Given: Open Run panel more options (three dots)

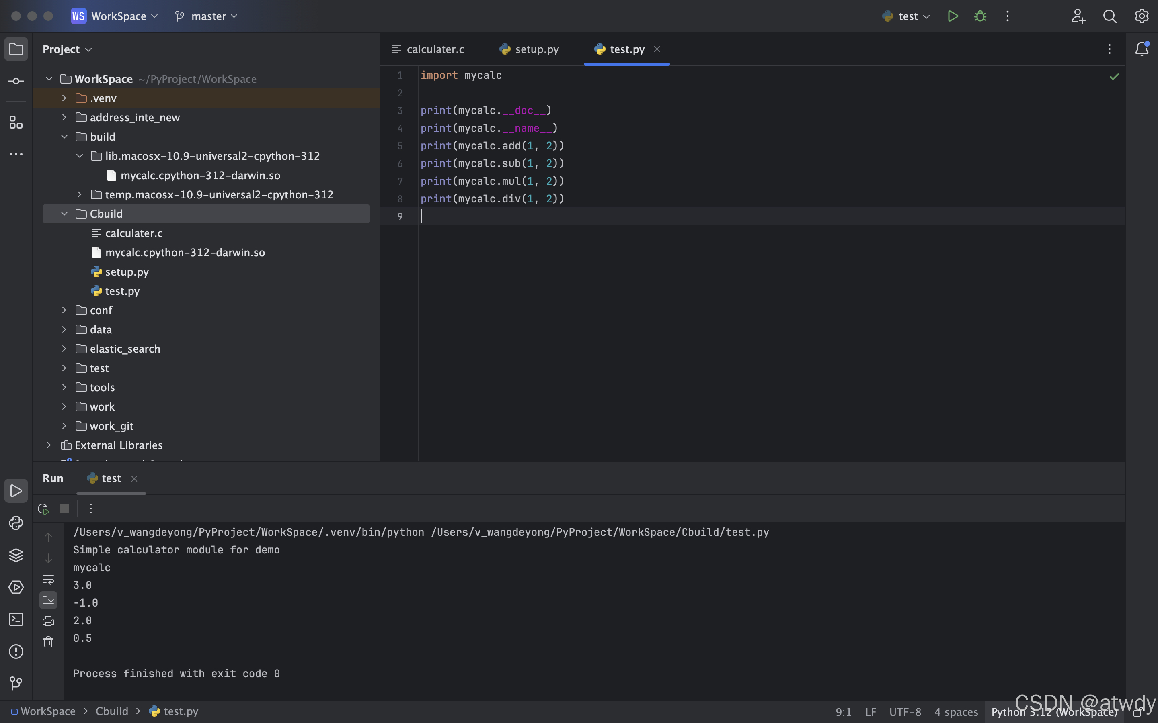Looking at the screenshot, I should coord(90,508).
